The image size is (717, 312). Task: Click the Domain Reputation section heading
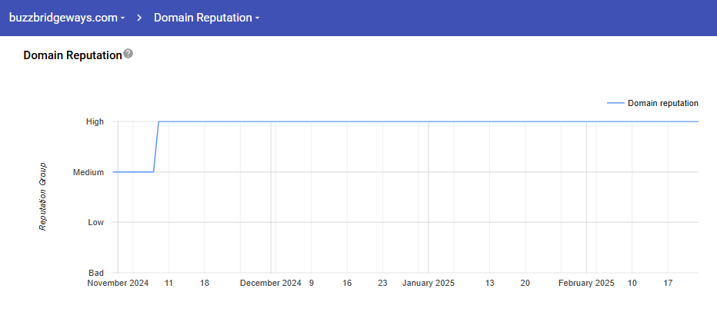(72, 55)
